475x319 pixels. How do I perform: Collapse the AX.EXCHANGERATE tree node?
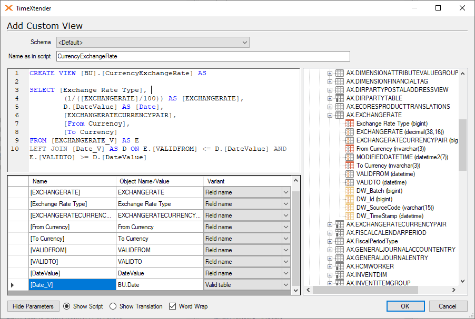[330, 115]
